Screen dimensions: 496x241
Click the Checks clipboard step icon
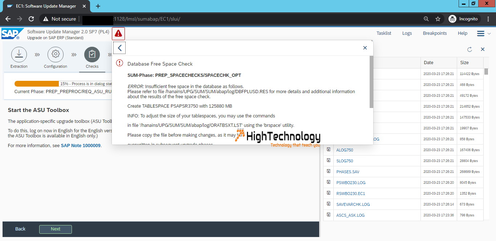[92, 54]
